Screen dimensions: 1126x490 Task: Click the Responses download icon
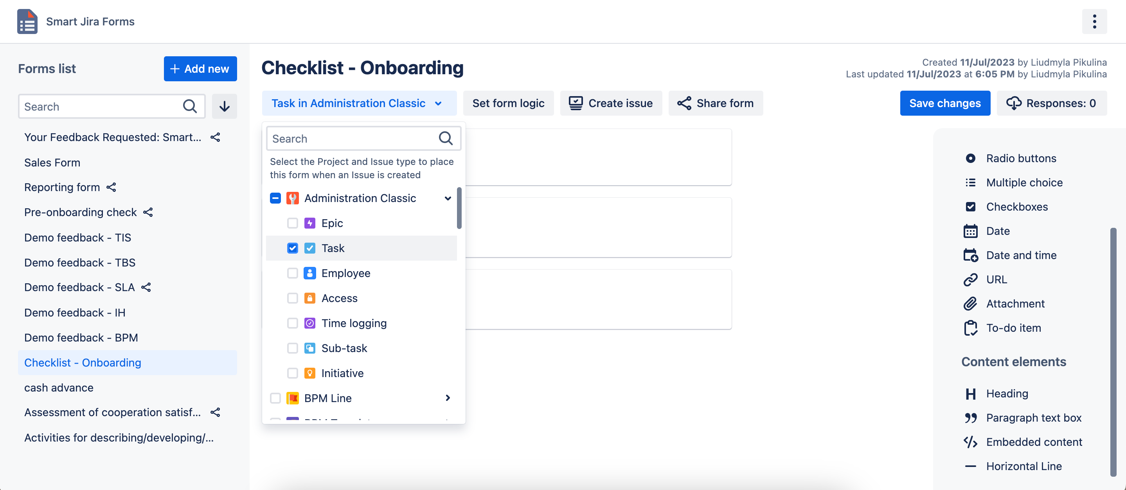pos(1015,103)
